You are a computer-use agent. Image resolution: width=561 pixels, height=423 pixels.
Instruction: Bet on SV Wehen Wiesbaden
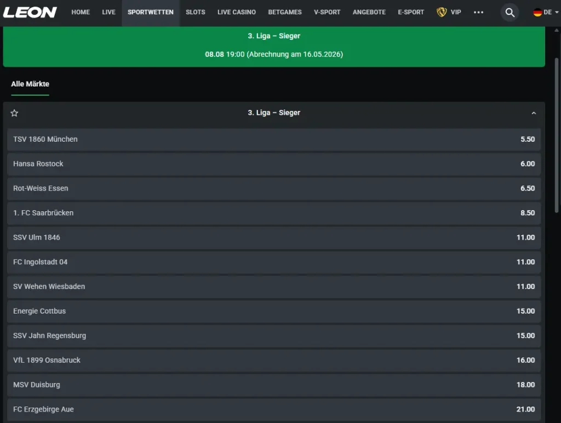click(274, 287)
